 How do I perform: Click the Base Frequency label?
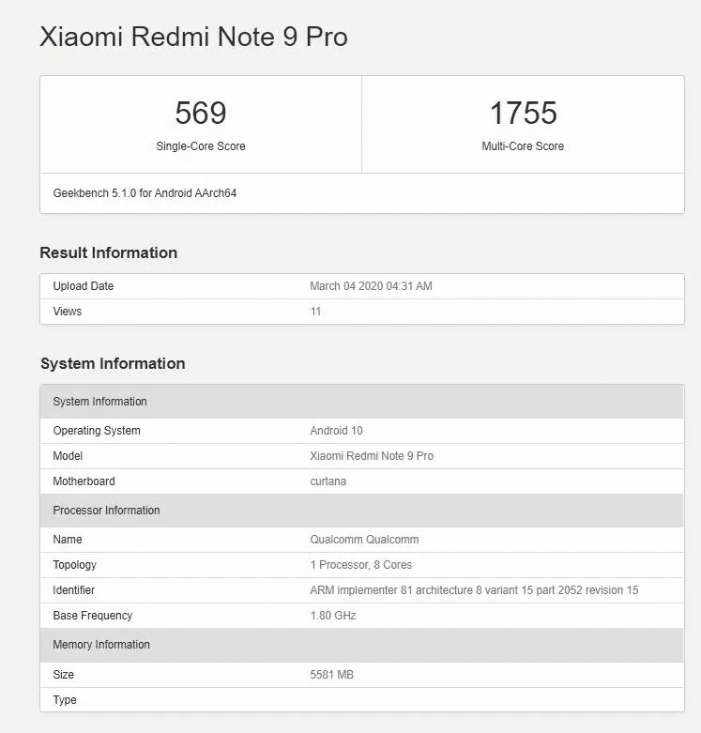pyautogui.click(x=93, y=616)
